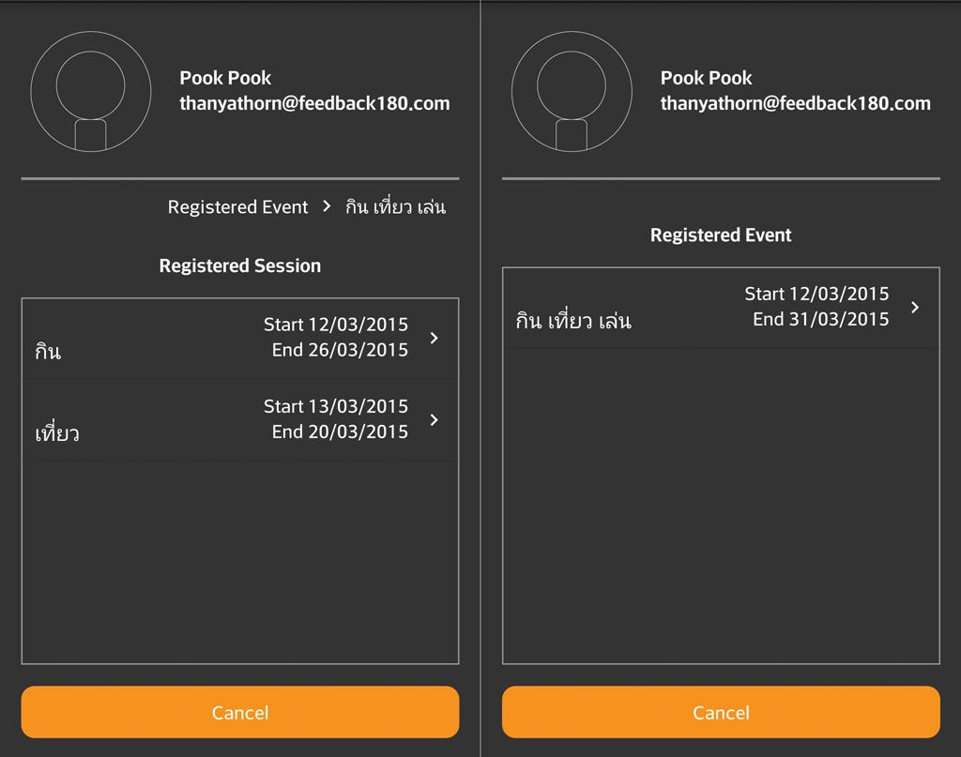Go back via Registered Event breadcrumb link
The width and height of the screenshot is (961, 757).
pyautogui.click(x=237, y=207)
